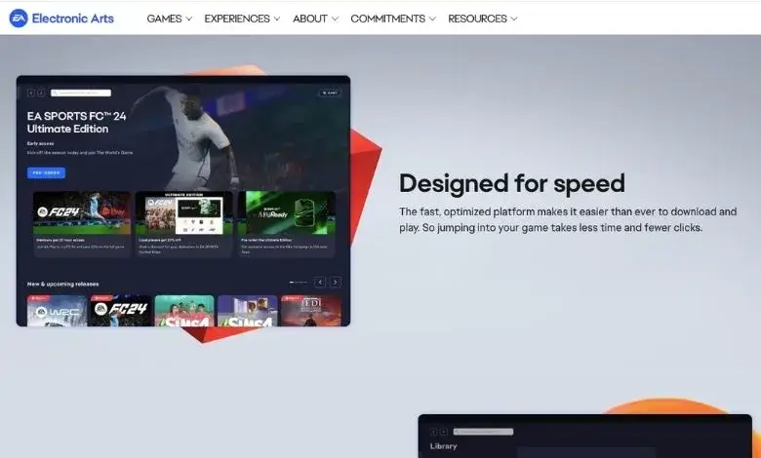Click the EA logo icon
The image size is (761, 458).
click(19, 19)
